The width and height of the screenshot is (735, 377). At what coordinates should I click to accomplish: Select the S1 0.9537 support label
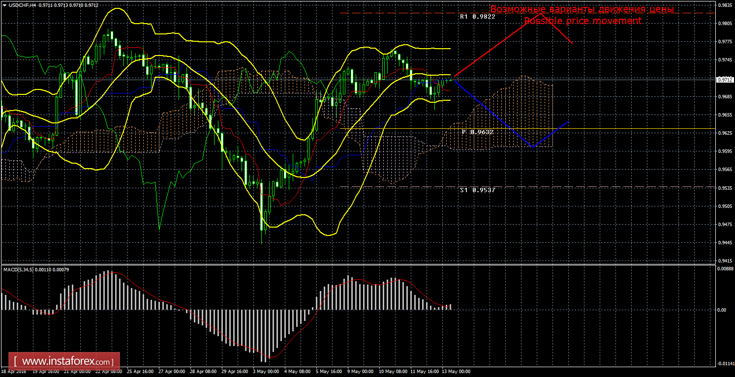[477, 190]
